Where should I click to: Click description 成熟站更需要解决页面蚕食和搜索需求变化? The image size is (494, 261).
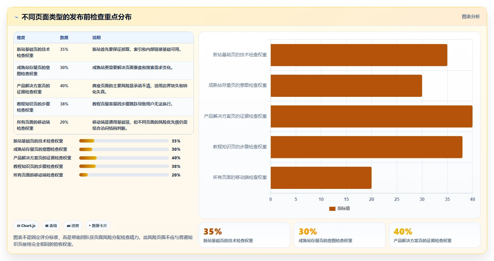point(133,67)
